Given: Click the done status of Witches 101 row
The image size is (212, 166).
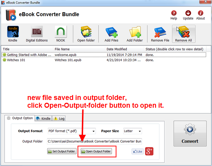Looking at the screenshot, I should tap(150, 60).
